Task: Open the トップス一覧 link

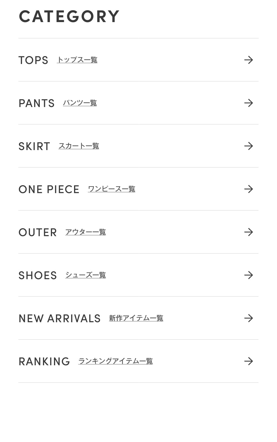Action: 77,60
